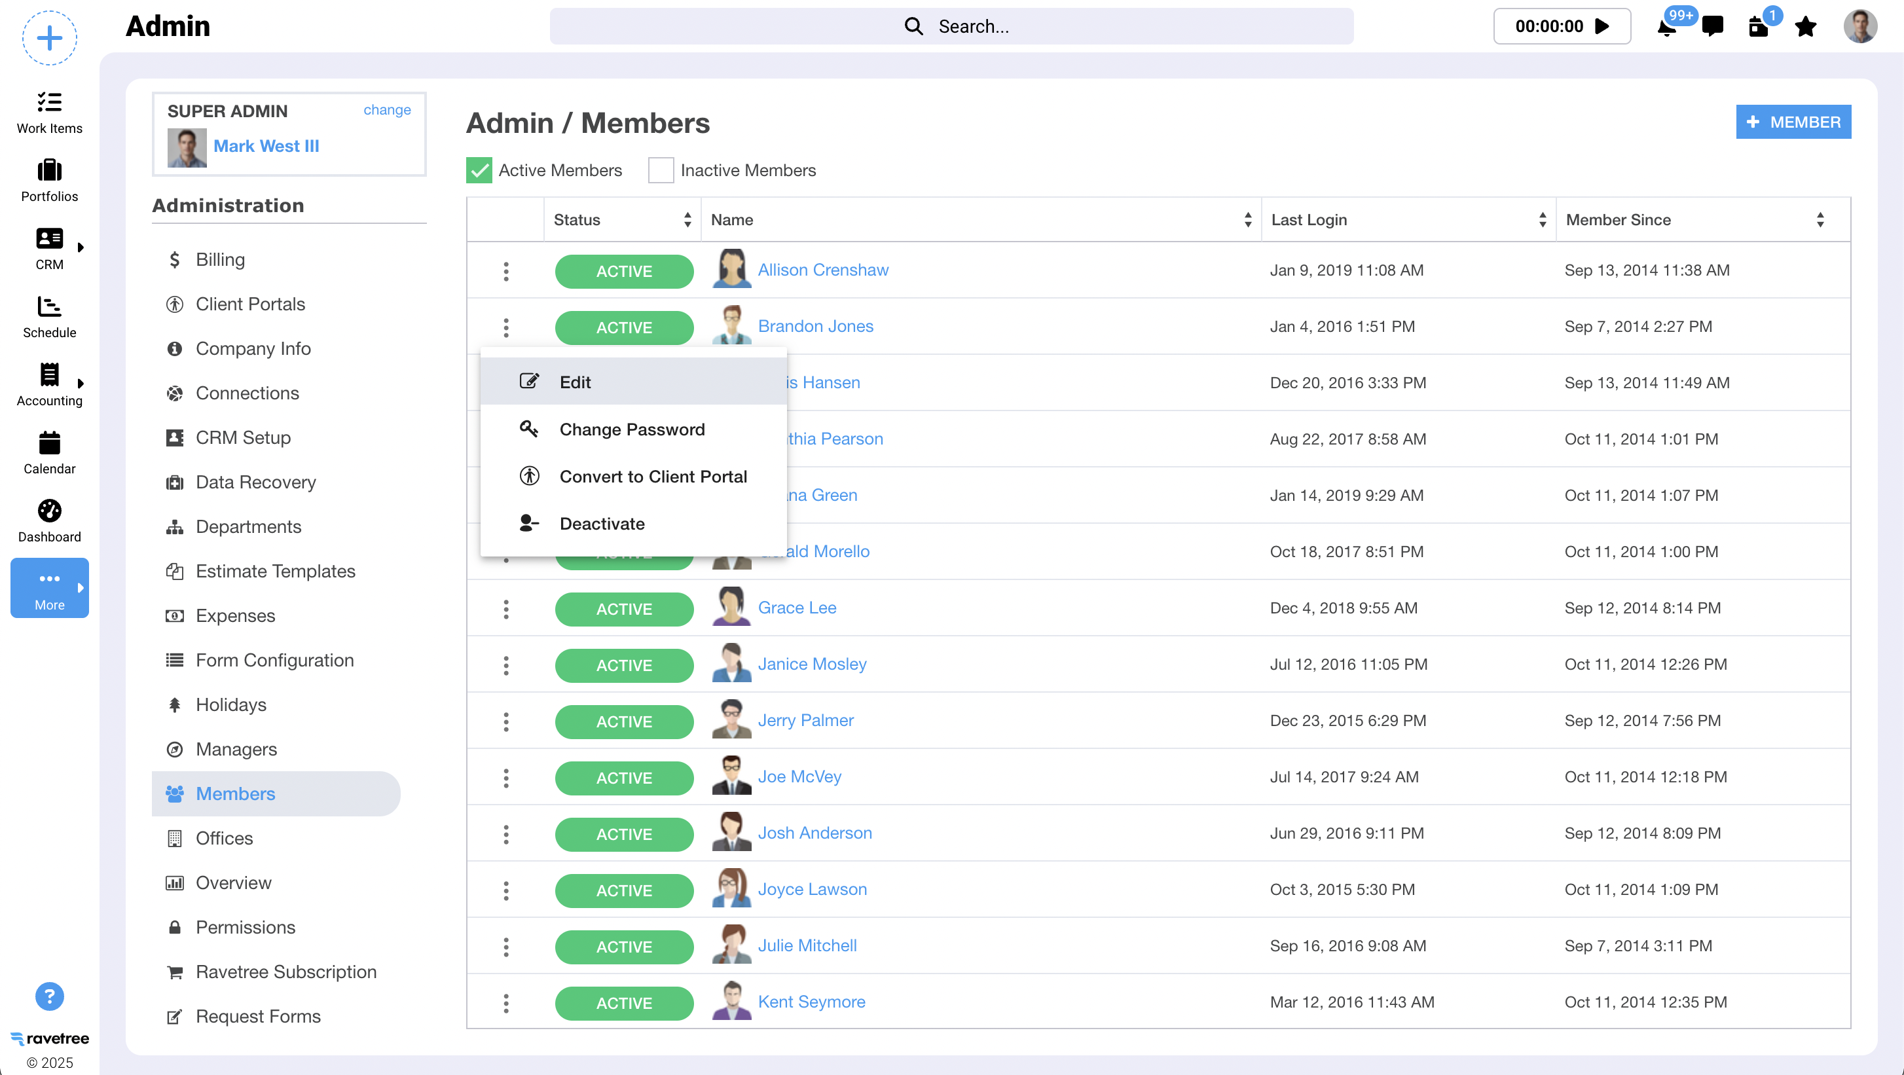Choose Deactivate in the context menu
The image size is (1904, 1075).
click(602, 524)
